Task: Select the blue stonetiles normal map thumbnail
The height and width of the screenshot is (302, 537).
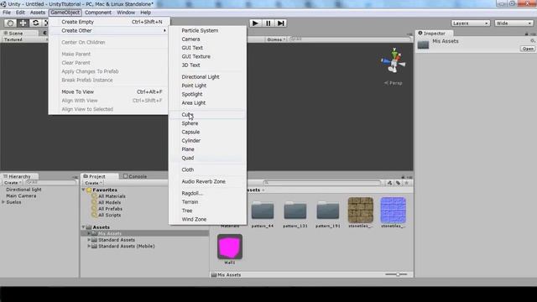Action: pos(394,210)
